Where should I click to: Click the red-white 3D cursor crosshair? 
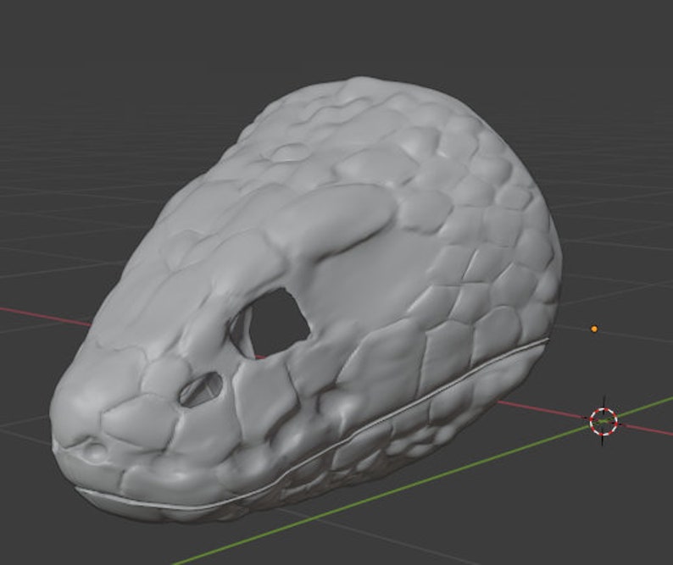[x=603, y=422]
